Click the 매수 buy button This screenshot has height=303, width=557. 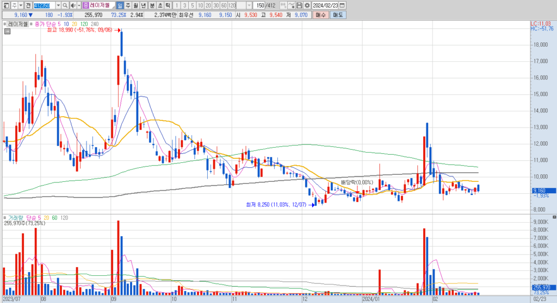click(x=321, y=15)
